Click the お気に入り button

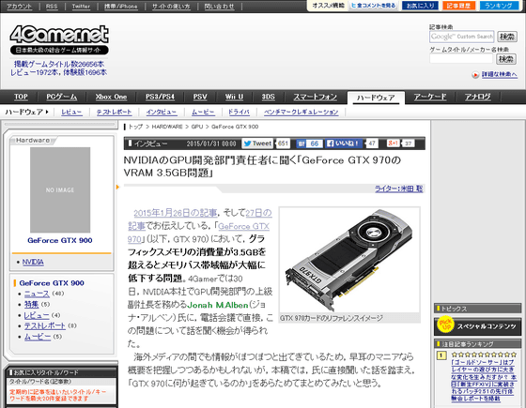coord(421,6)
